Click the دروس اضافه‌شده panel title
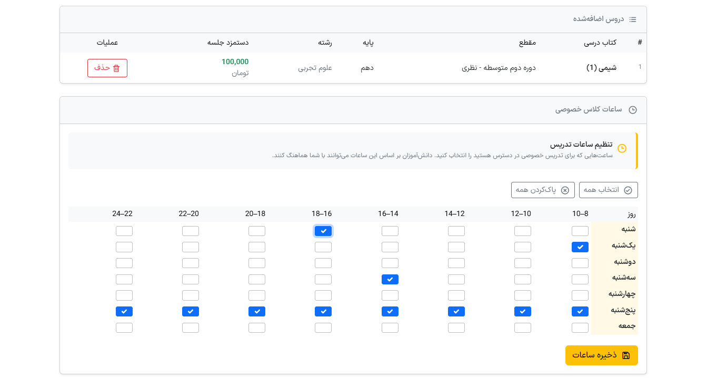Screen dimensions: 707x379 599,19
